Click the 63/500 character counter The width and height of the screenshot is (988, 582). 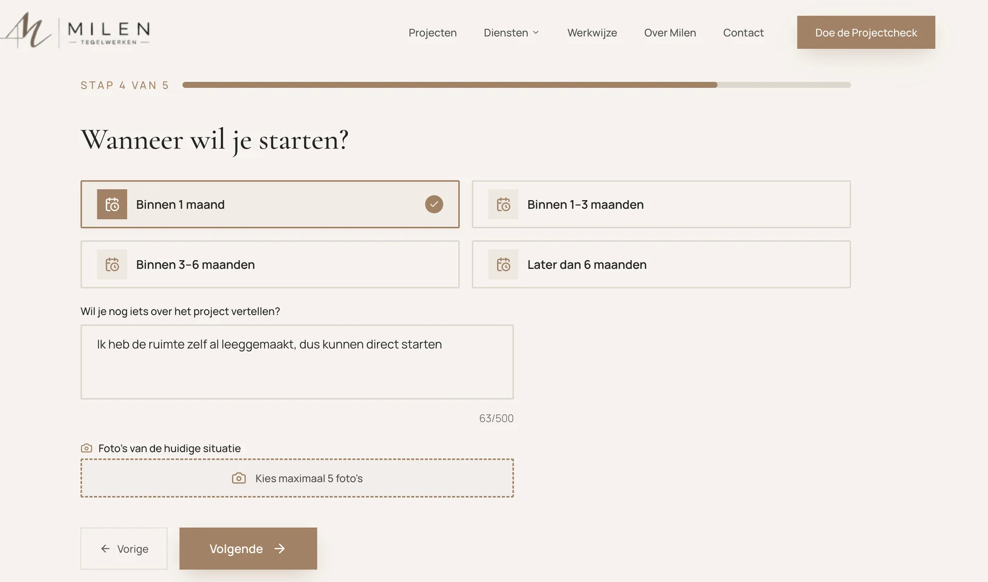[x=496, y=418]
